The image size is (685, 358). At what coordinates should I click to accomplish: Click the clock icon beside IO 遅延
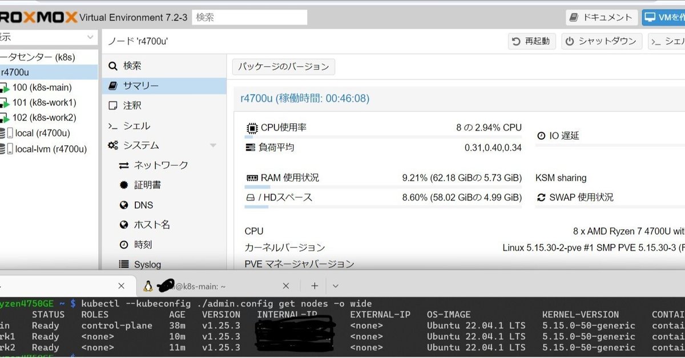coord(542,136)
